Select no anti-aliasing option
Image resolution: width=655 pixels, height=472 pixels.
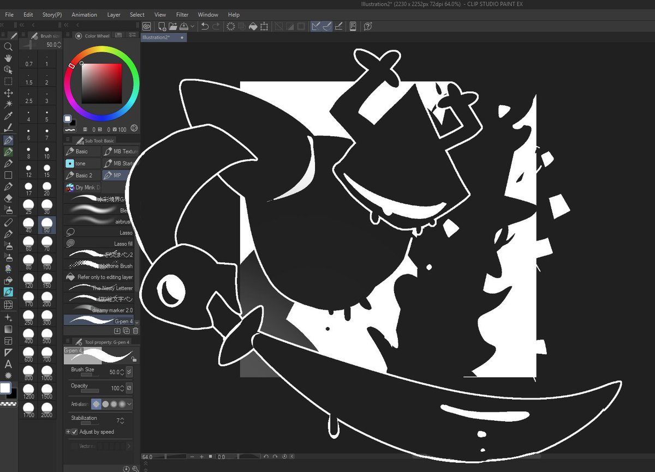[x=97, y=404]
